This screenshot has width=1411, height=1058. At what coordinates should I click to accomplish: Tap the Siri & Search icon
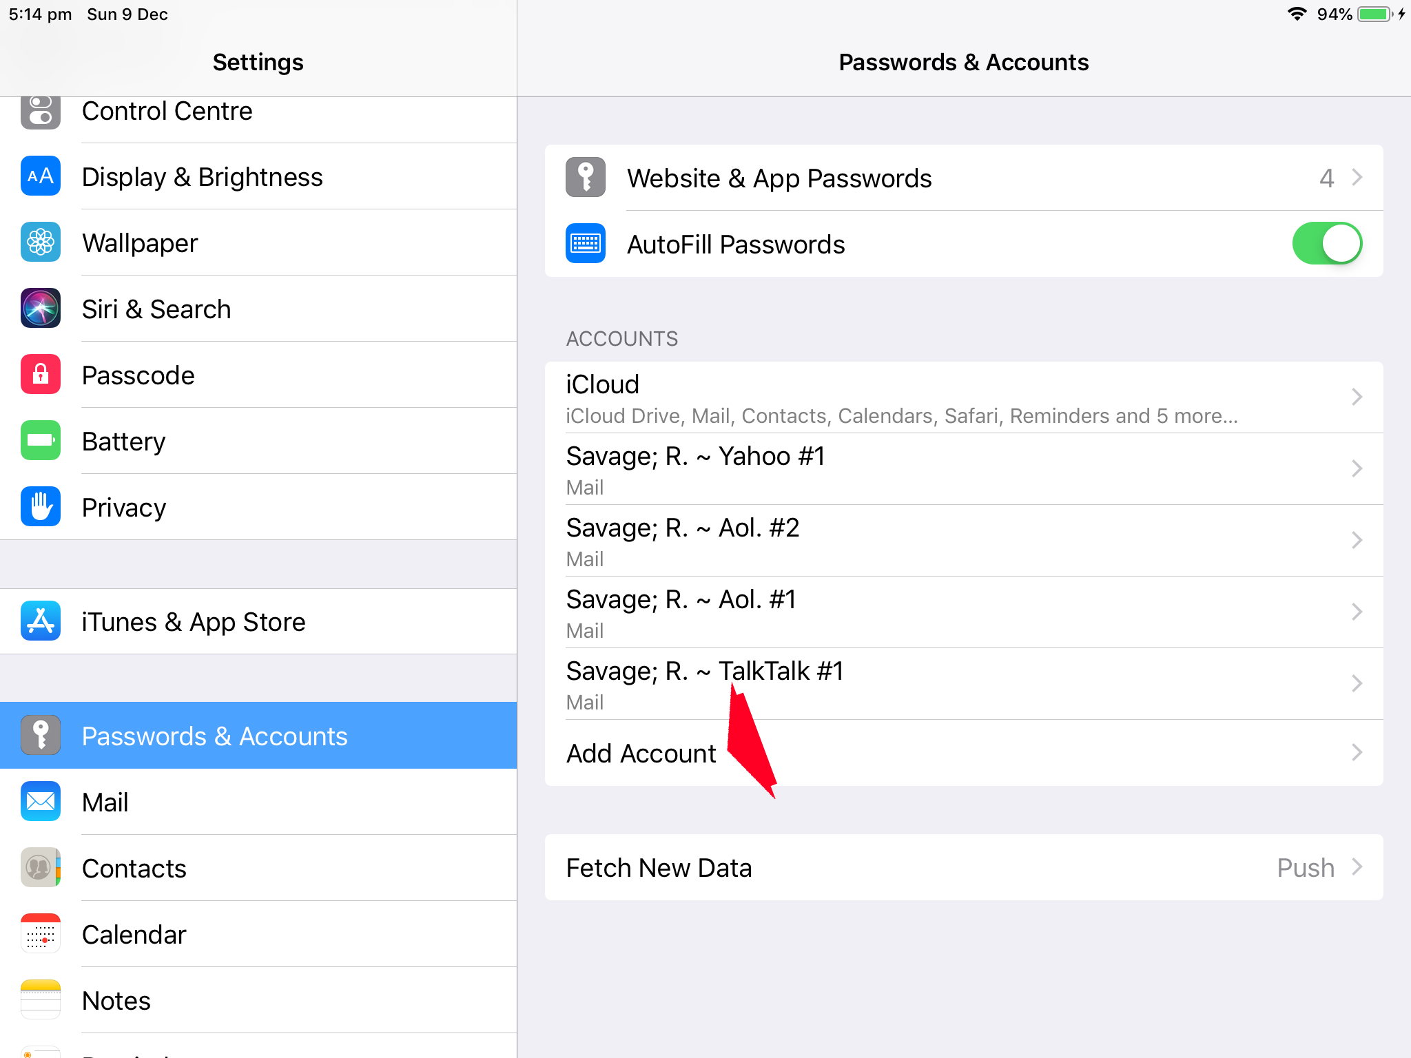click(41, 309)
